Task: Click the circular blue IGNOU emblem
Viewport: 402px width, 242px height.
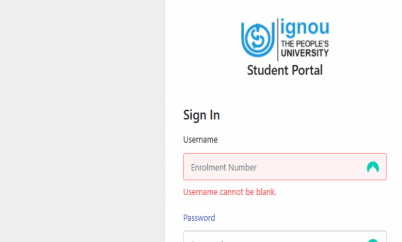Action: [258, 40]
